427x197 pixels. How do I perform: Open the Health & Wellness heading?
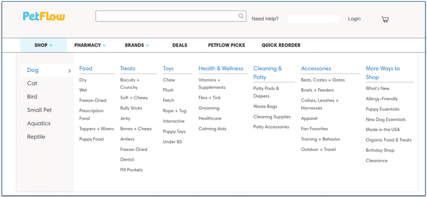(221, 68)
